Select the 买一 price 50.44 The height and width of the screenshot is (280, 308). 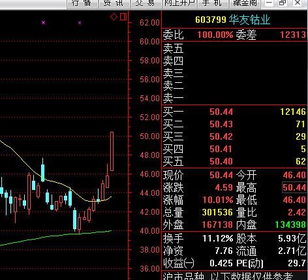[x=221, y=112]
